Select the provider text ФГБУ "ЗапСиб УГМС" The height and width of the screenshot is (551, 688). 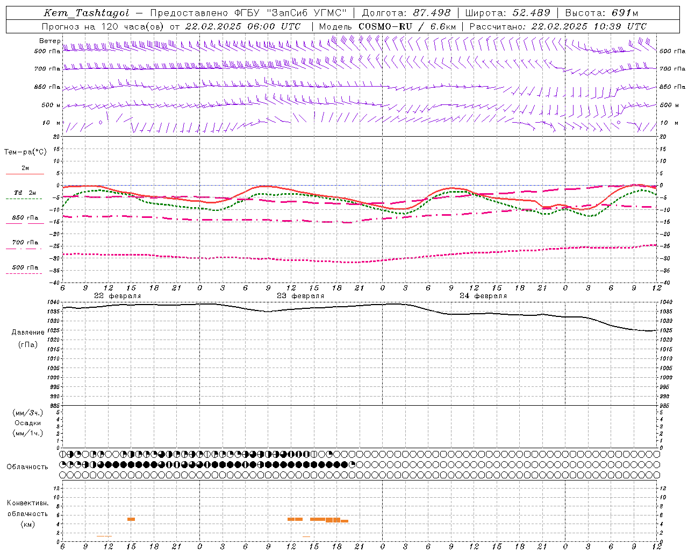coord(291,13)
